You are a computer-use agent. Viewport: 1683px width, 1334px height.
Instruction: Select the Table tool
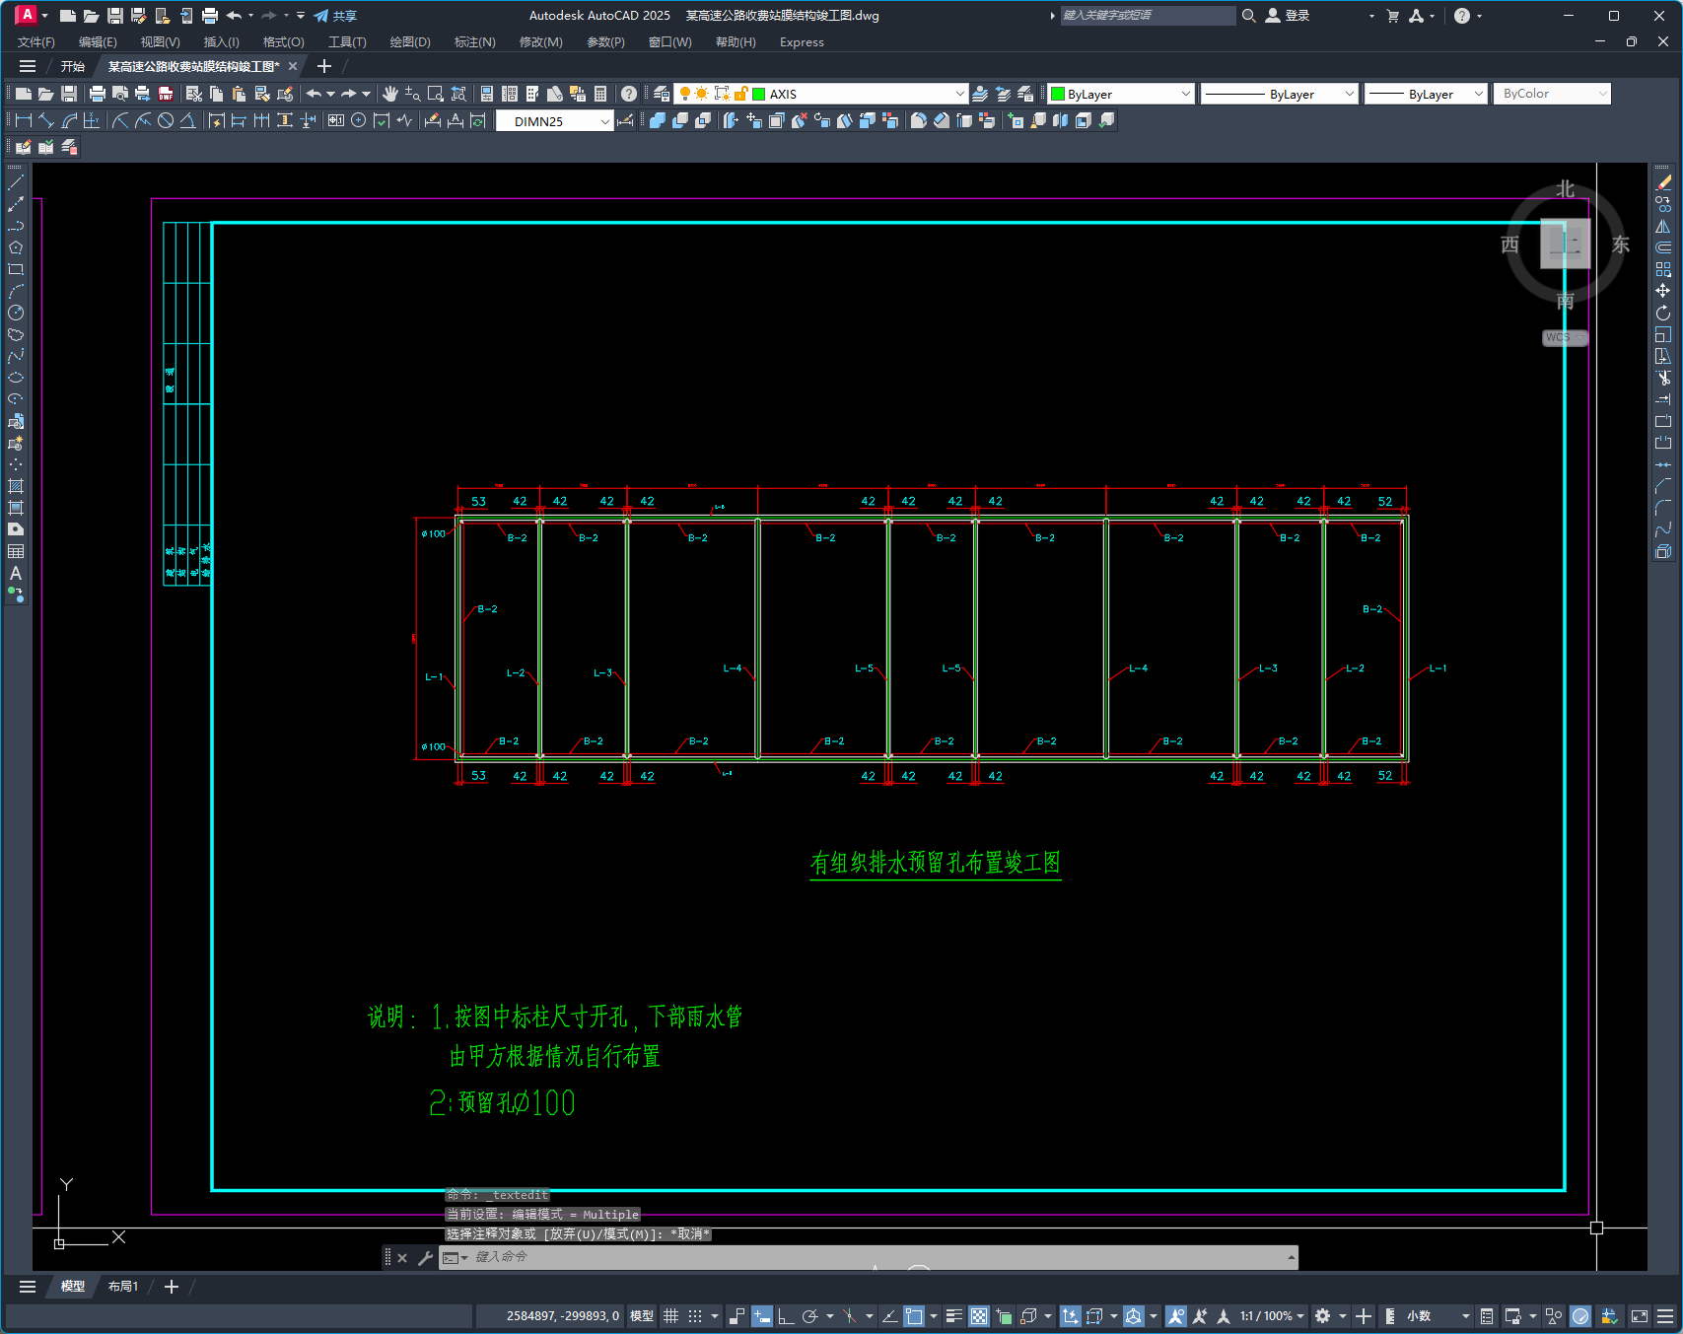(x=16, y=551)
